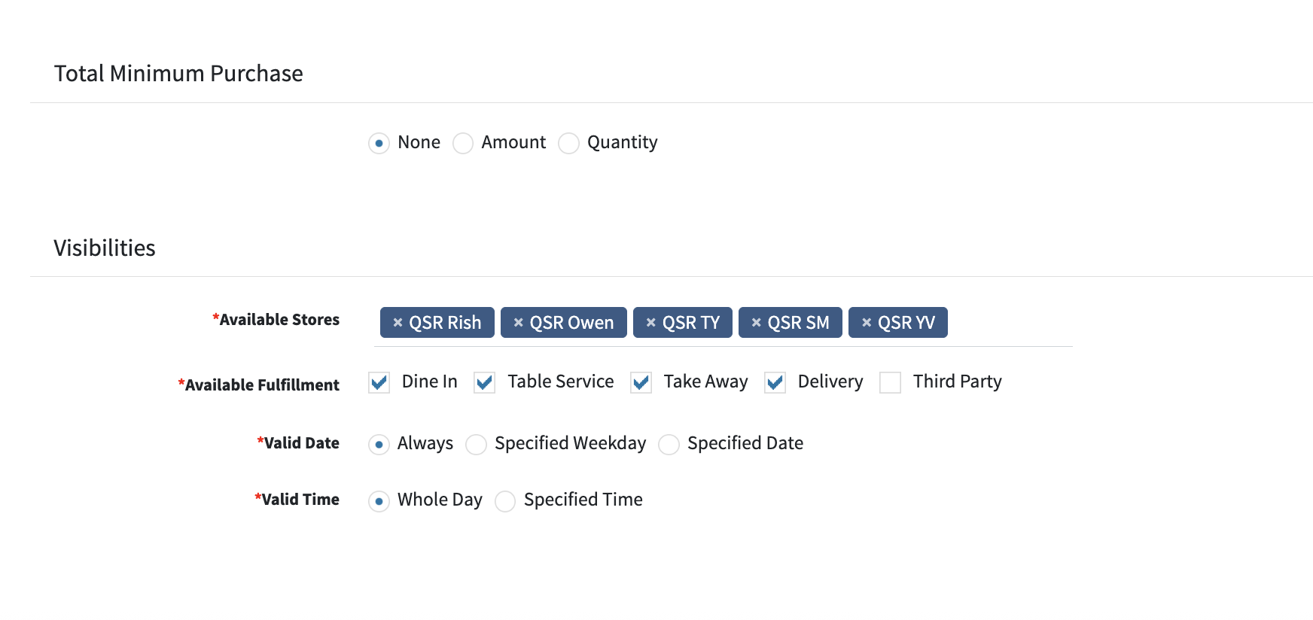Screen dimensions: 1313x620
Task: Select Quantity as minimum purchase type
Action: pyautogui.click(x=568, y=143)
